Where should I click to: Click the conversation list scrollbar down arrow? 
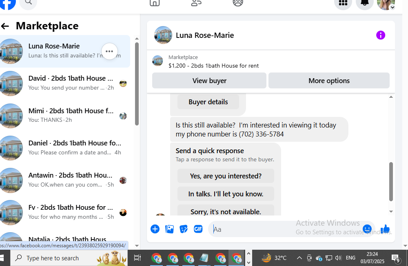(137, 246)
